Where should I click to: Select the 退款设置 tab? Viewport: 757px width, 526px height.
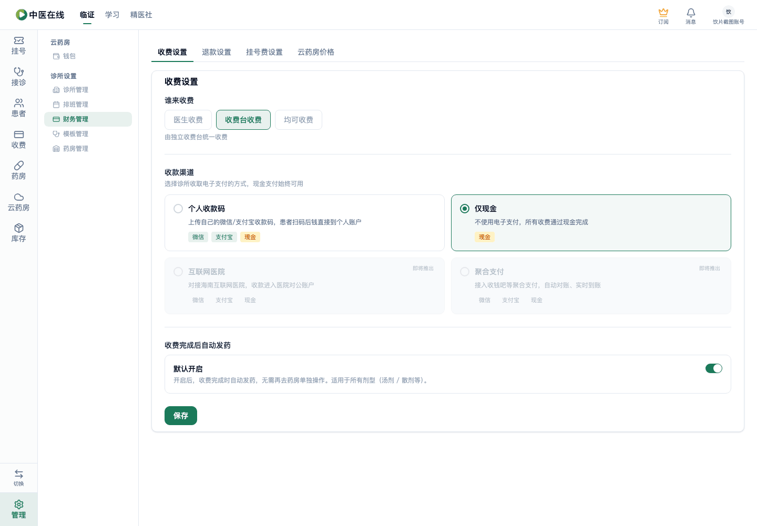click(217, 52)
